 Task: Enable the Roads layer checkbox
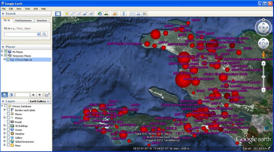8,121
